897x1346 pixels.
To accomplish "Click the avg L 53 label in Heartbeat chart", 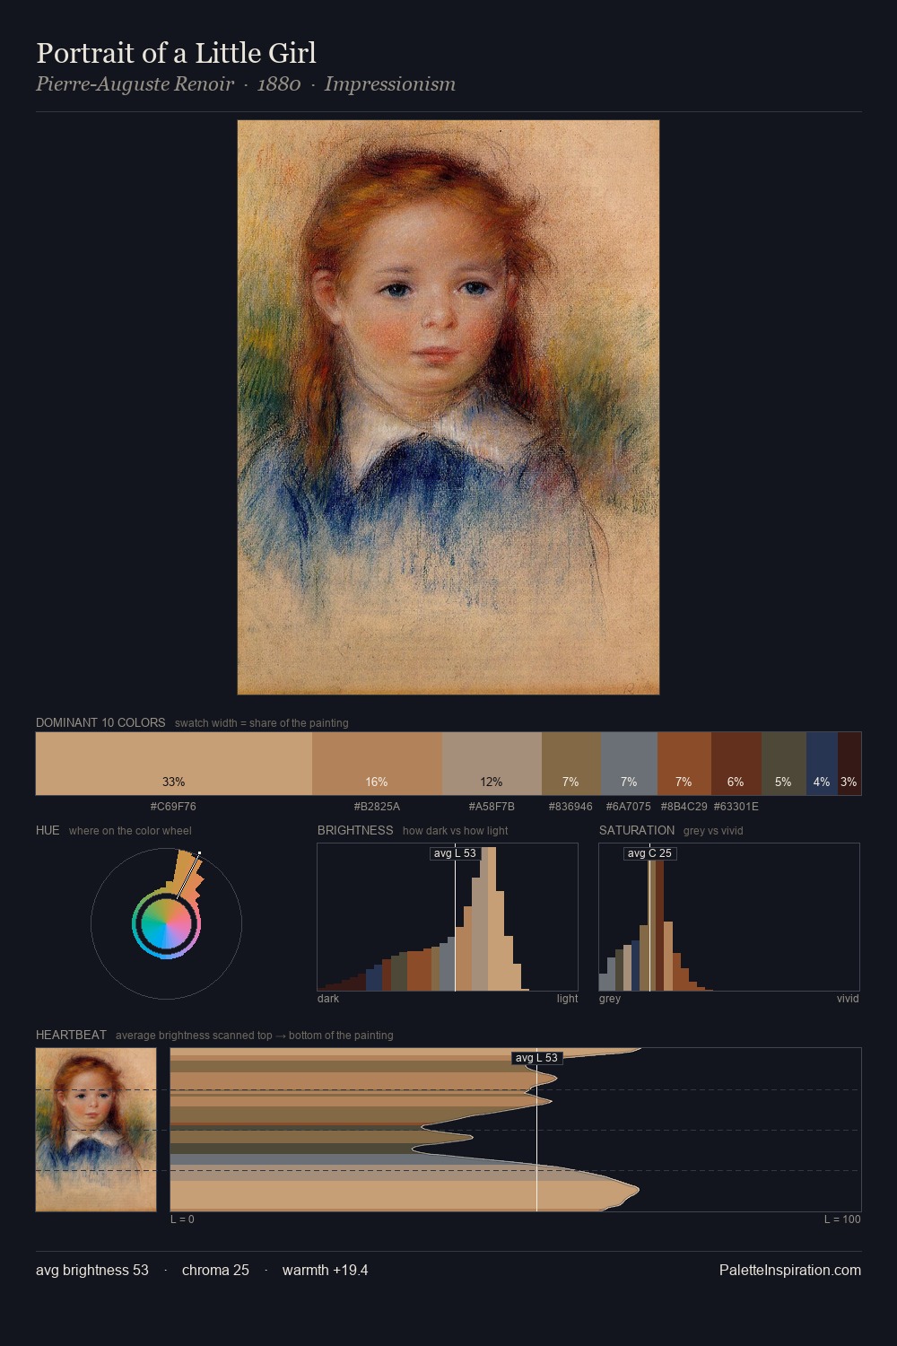I will (536, 1058).
